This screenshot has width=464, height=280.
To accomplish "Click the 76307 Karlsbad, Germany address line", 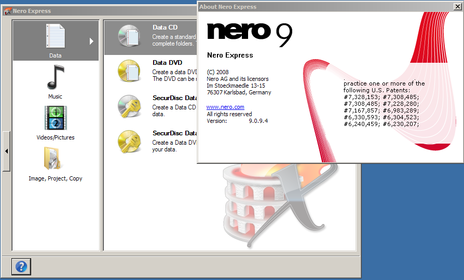I will pyautogui.click(x=239, y=92).
